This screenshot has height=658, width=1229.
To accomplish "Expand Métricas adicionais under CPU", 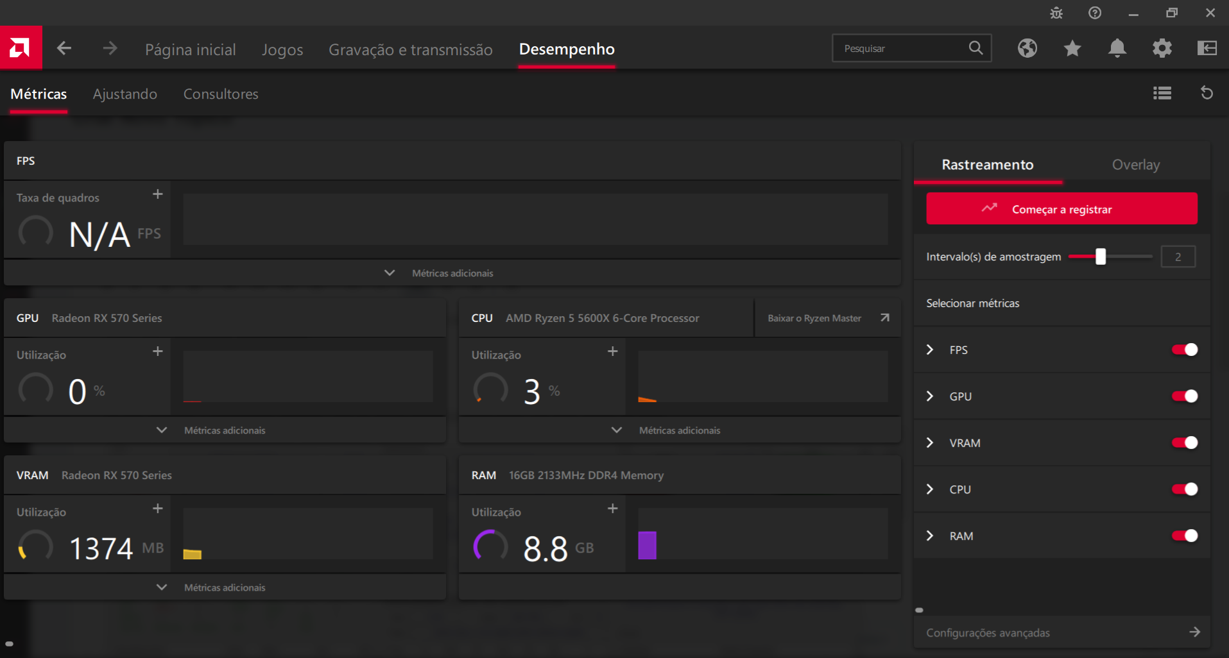I will pos(680,430).
